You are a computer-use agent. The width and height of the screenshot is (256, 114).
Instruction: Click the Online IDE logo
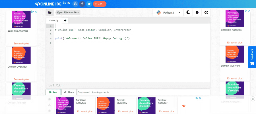click(x=52, y=4)
